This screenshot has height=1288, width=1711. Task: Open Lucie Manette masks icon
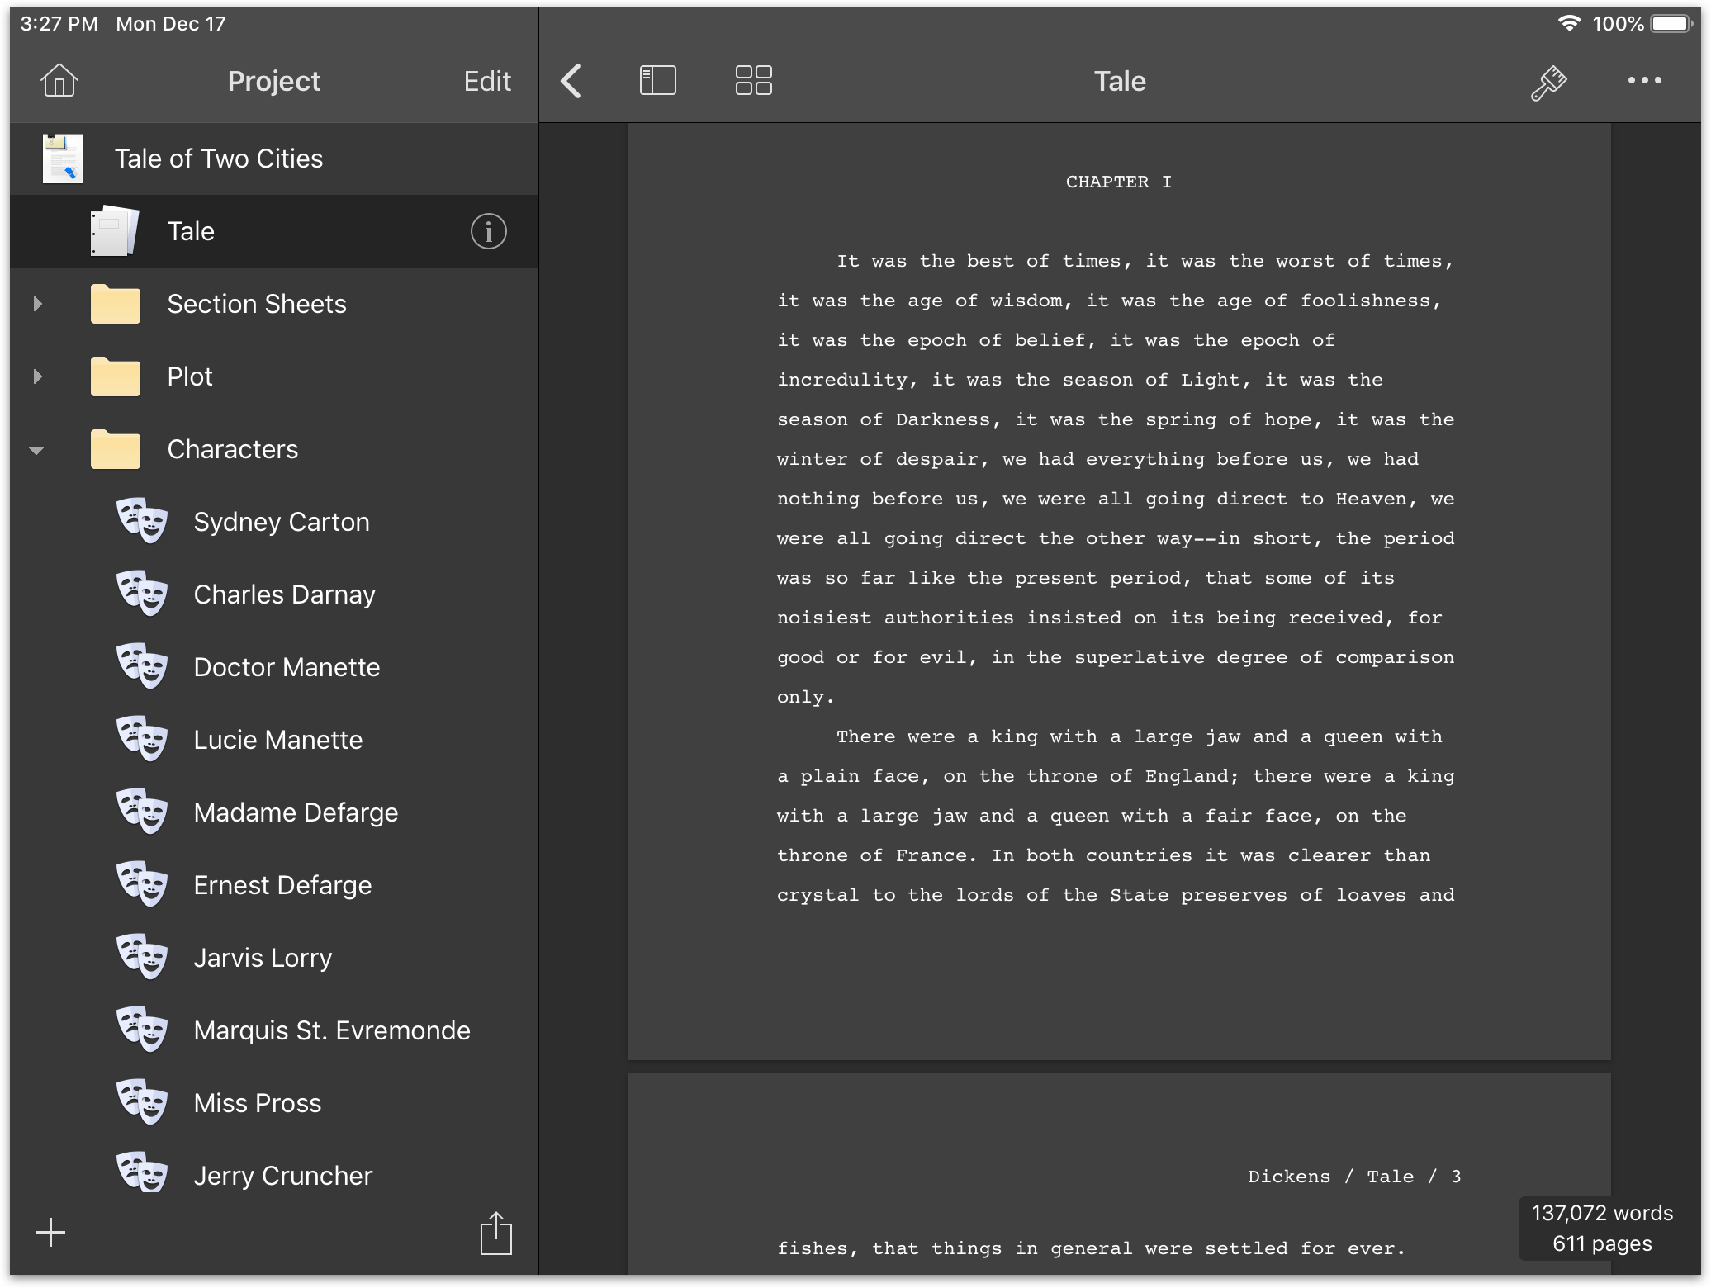coord(142,739)
